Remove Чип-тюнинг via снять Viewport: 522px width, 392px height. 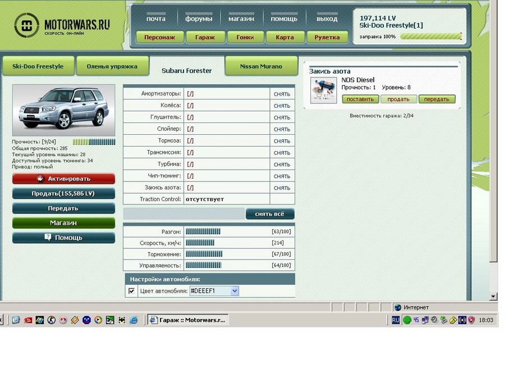(282, 176)
